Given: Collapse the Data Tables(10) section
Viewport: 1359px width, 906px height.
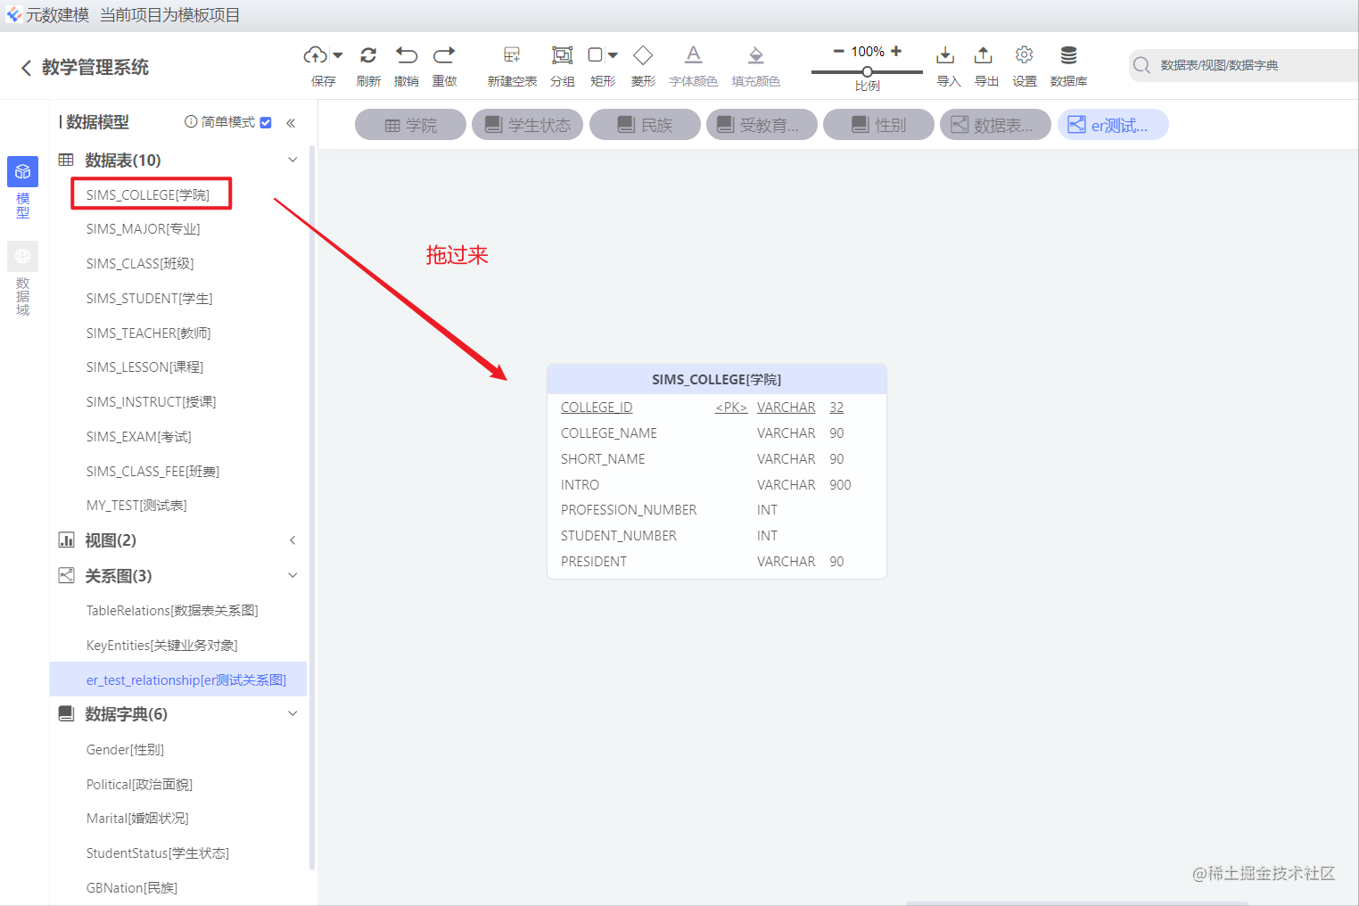Looking at the screenshot, I should (x=292, y=160).
